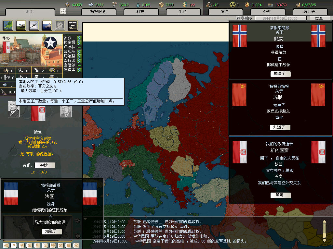Open the naval units ship icon

47,25
